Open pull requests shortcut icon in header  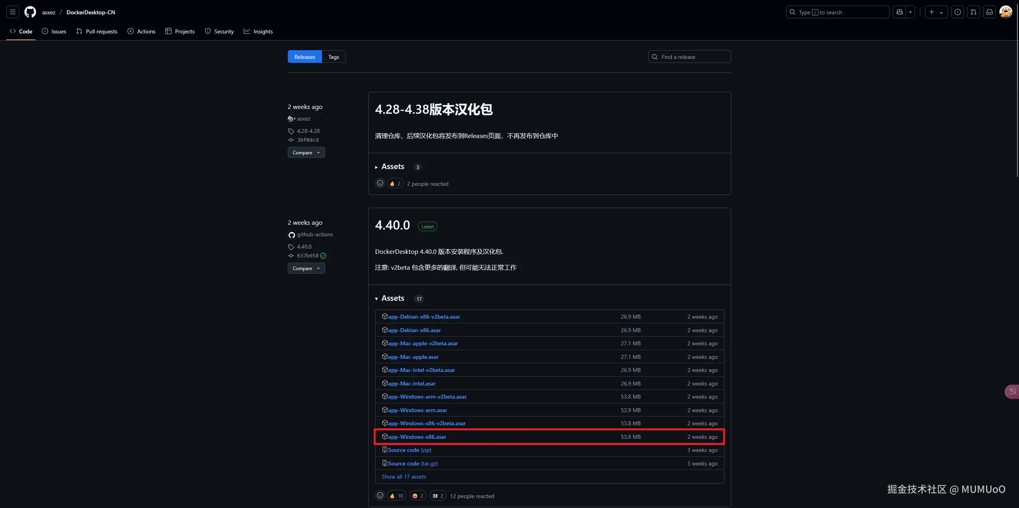(x=974, y=12)
